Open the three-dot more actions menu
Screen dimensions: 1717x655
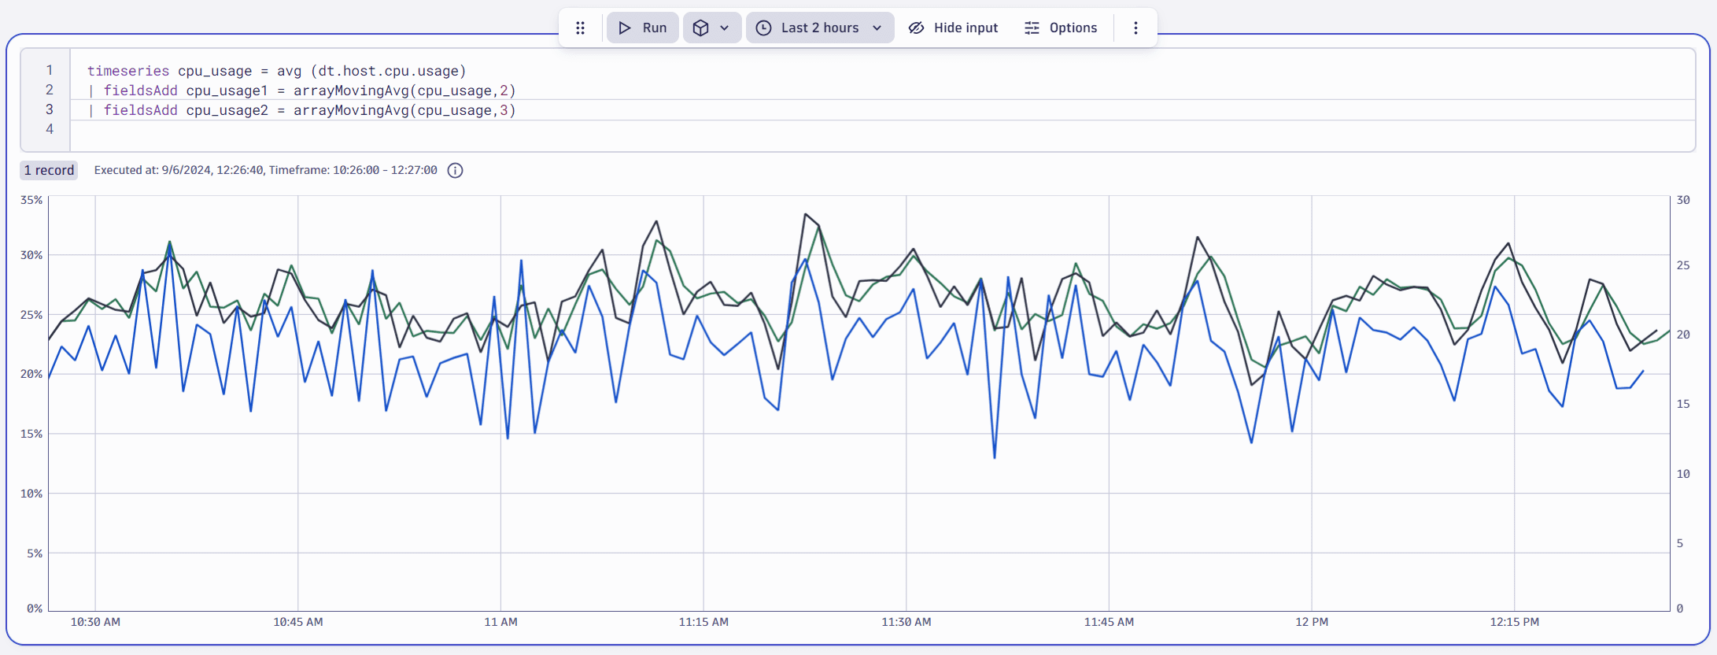(1135, 28)
